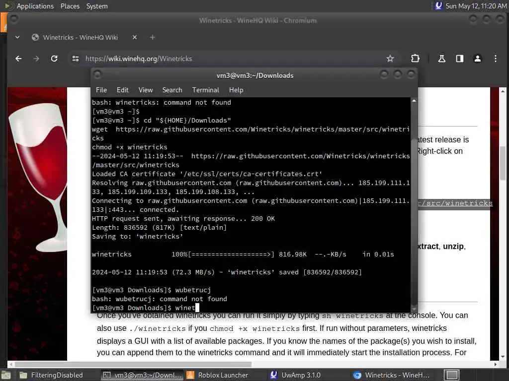Switch to FilteringDisabled folder window in taskbar
Screen dimensions: 509x381
pyautogui.click(x=51, y=375)
